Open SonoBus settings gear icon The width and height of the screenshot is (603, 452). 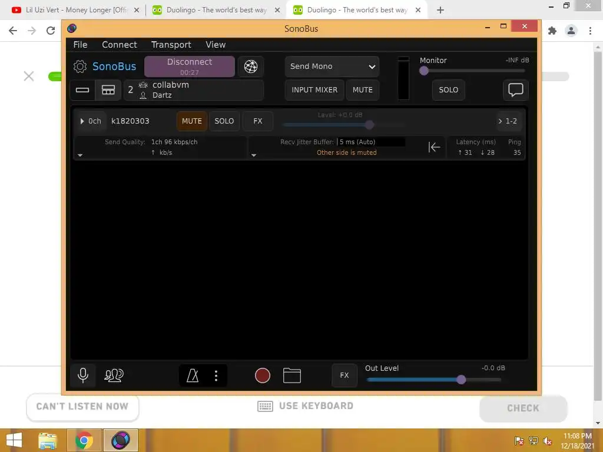pyautogui.click(x=80, y=67)
